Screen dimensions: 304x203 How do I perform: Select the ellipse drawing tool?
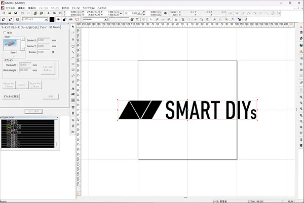point(73,64)
